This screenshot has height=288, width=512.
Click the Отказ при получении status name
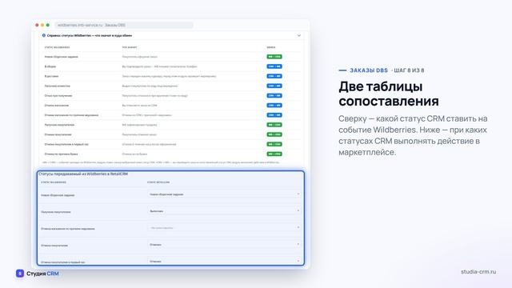[x=58, y=96]
